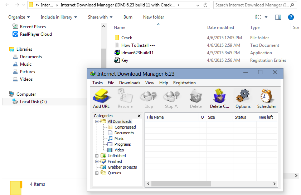
Task: Expand the Unfinished tree node
Action: 97,156
